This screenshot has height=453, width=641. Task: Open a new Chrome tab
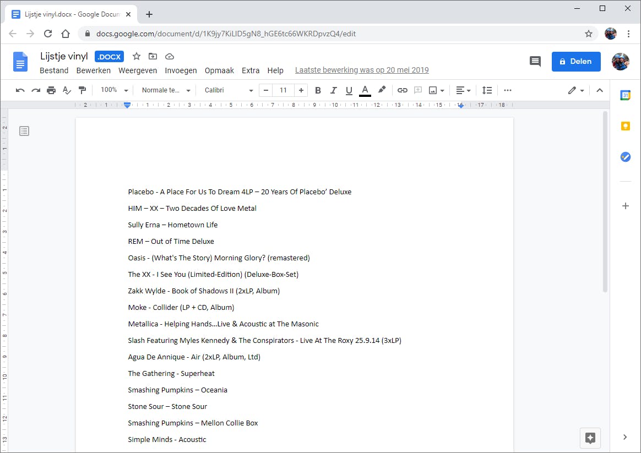tap(149, 14)
